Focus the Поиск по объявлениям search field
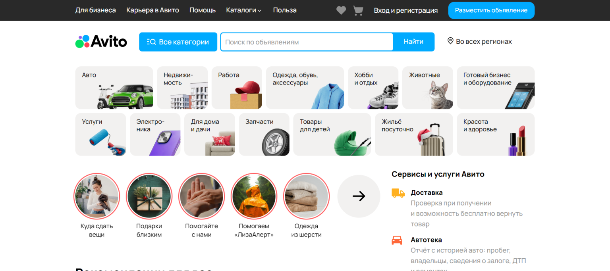 307,42
